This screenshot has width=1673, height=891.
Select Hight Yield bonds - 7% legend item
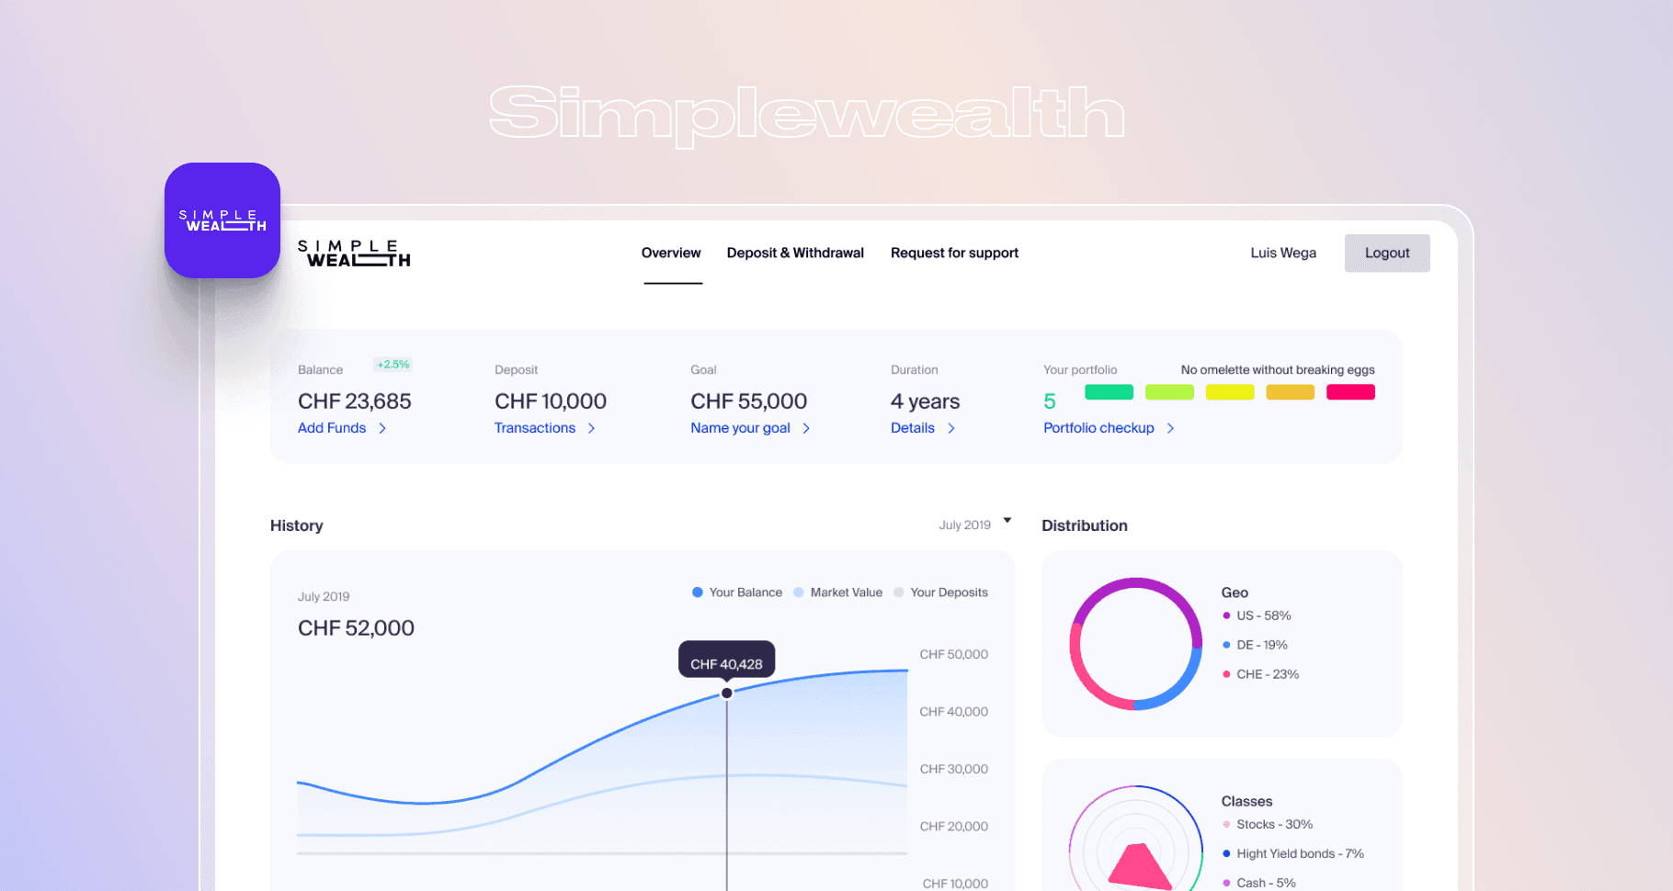tap(1293, 854)
